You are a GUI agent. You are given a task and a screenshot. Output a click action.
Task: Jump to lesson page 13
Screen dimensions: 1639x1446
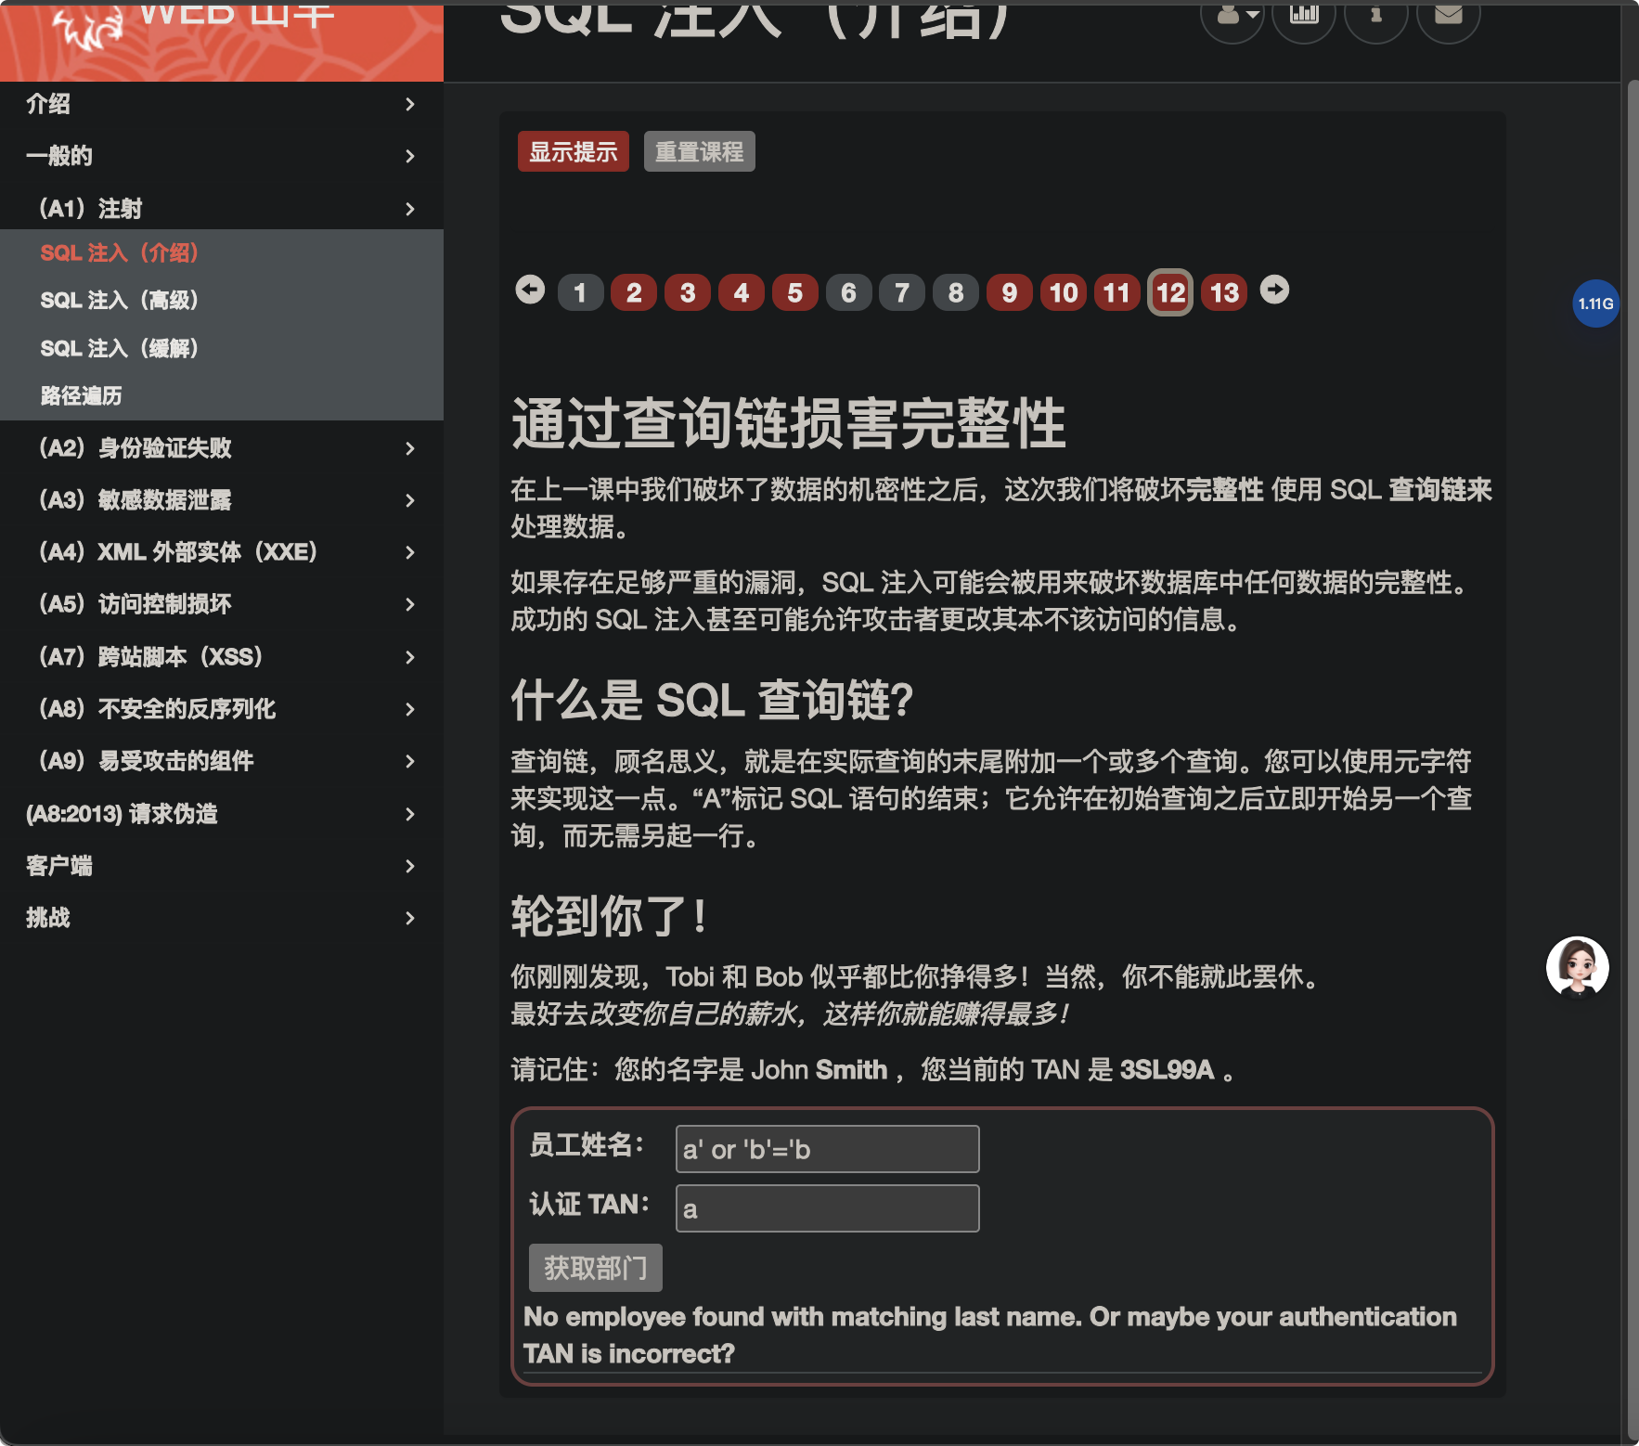[x=1224, y=293]
